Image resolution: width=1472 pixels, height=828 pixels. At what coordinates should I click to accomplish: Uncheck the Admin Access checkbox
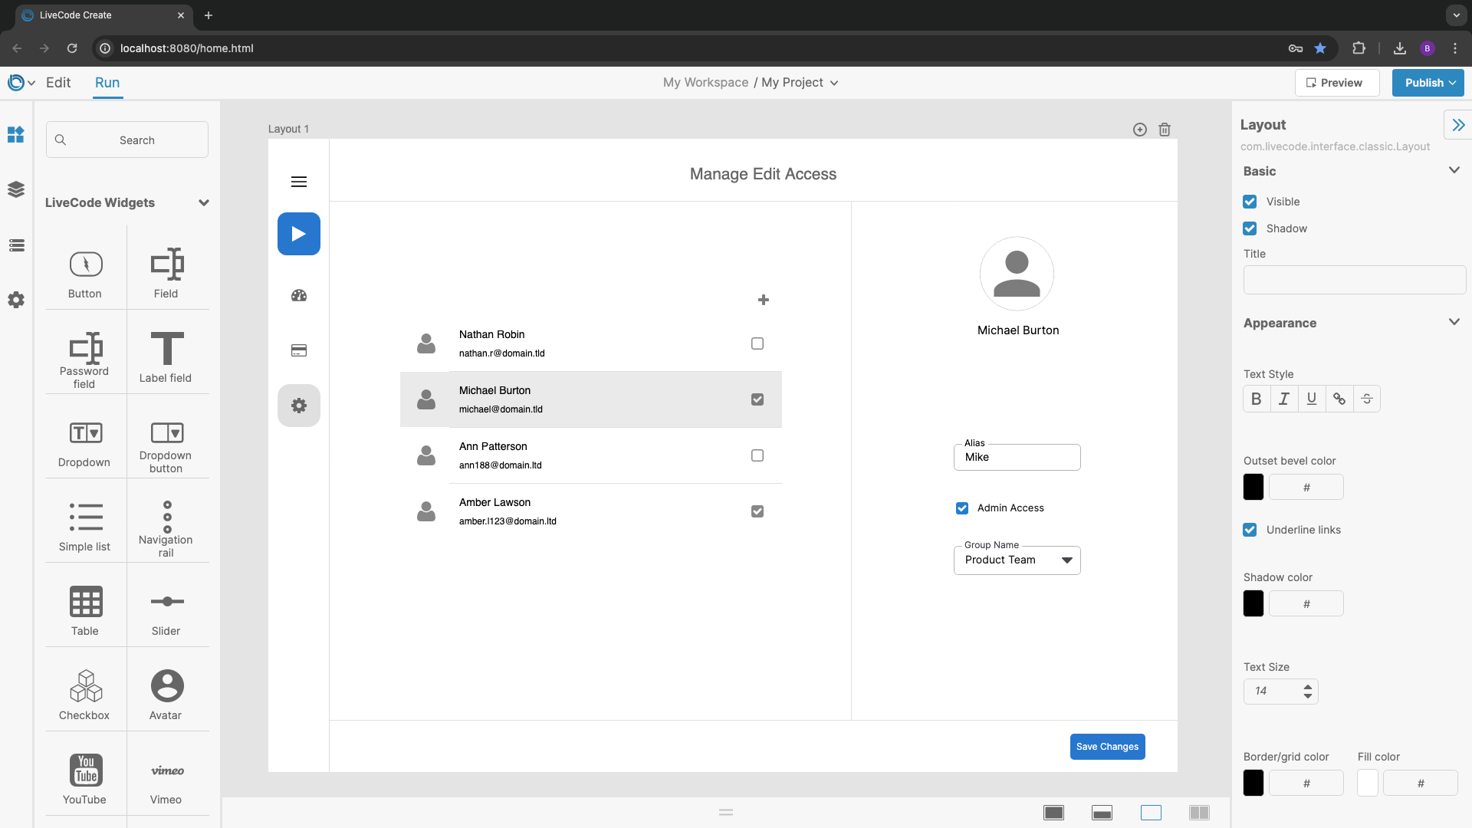point(962,508)
